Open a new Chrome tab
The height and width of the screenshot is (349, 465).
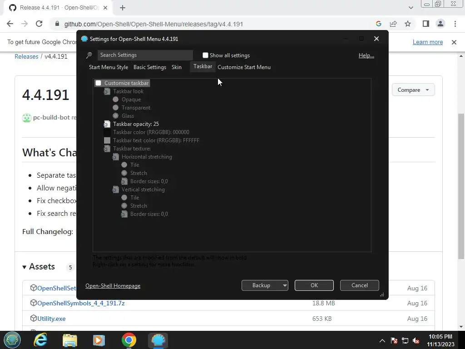(x=123, y=8)
